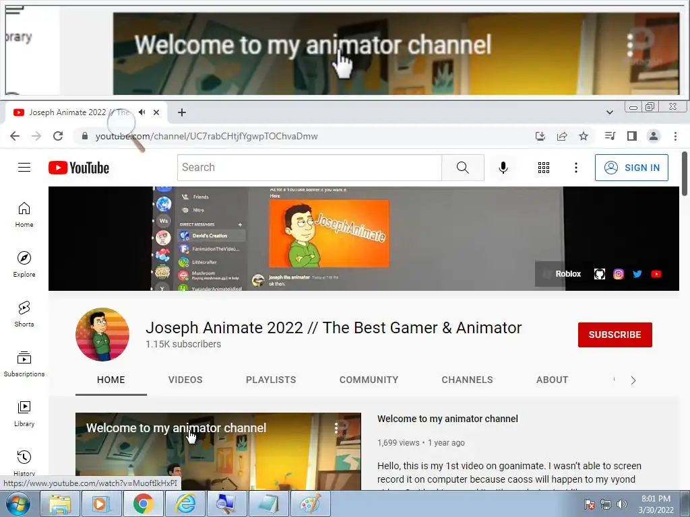The height and width of the screenshot is (517, 690).
Task: Click the '1.15K subscribers' text
Action: point(183,344)
